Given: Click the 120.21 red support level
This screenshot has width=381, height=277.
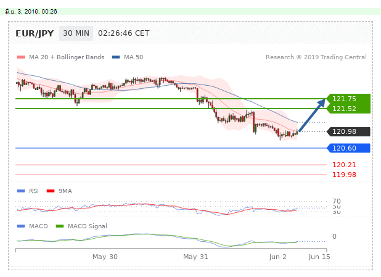Looking at the screenshot, I should point(344,165).
